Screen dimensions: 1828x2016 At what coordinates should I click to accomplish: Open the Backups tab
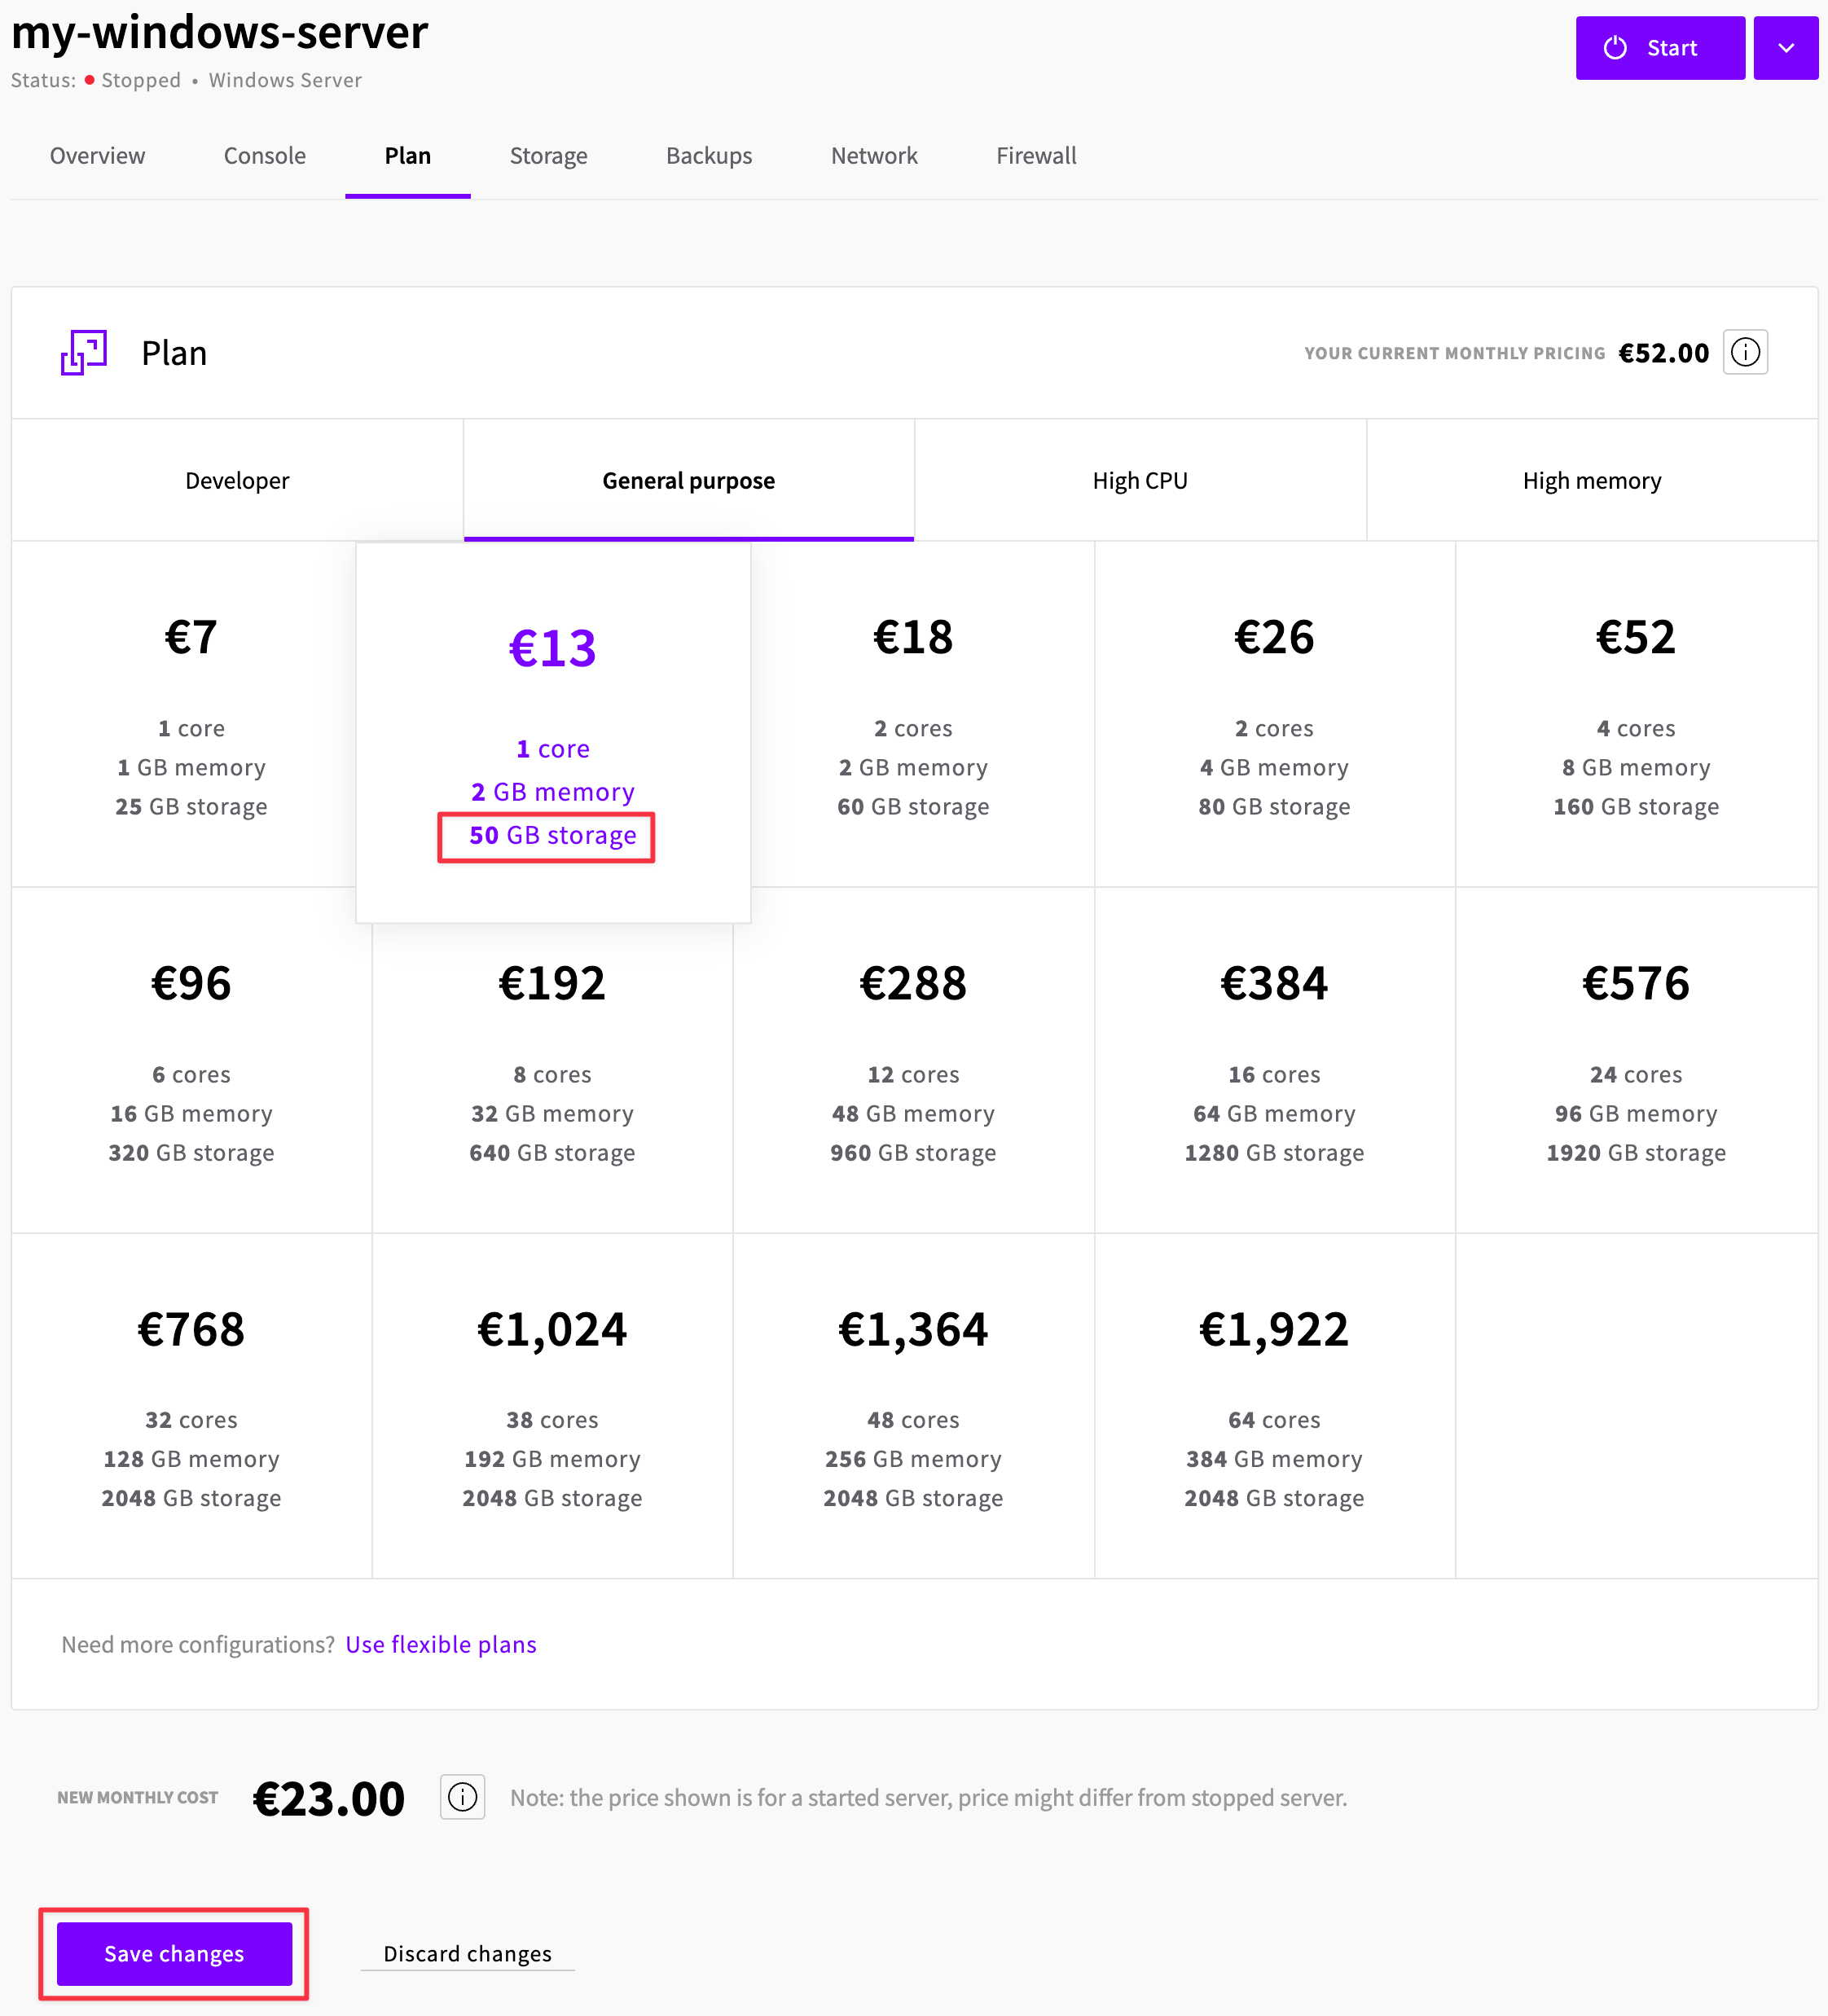709,156
